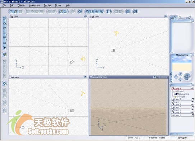195x141 pixels.
Task: Click the large camera rotate control button
Action: [187, 77]
